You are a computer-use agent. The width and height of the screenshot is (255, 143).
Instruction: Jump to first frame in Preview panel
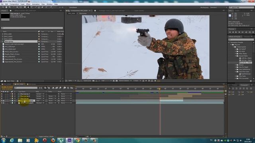coord(230,32)
